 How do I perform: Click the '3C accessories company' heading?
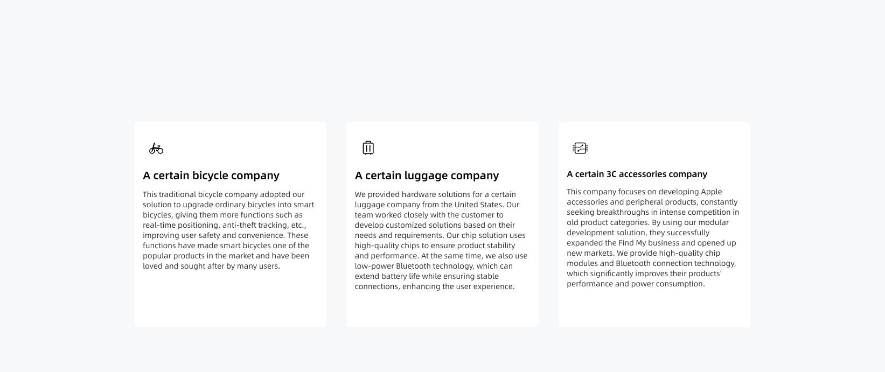[637, 174]
